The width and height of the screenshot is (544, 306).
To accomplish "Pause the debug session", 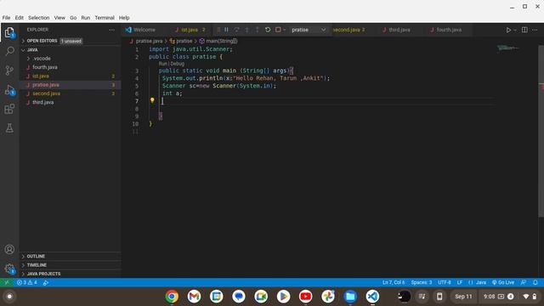I will pos(226,30).
